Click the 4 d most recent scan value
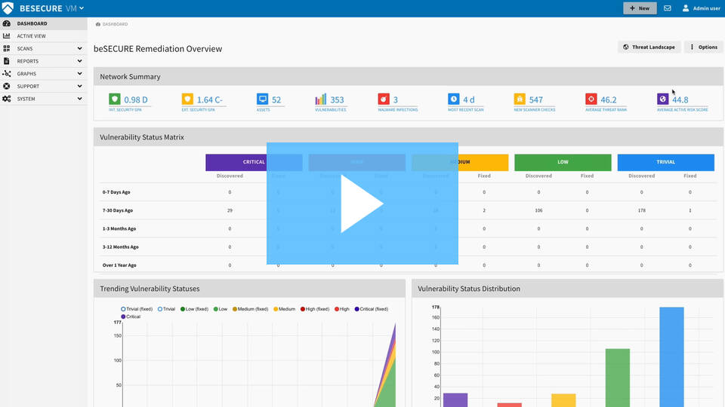 (469, 99)
